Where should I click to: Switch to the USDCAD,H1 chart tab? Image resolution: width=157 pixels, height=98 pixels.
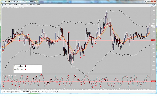tap(35, 92)
